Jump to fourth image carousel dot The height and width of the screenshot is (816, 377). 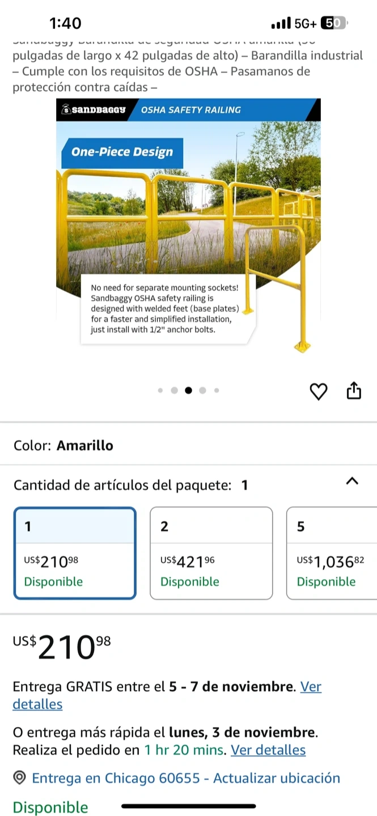click(x=202, y=390)
